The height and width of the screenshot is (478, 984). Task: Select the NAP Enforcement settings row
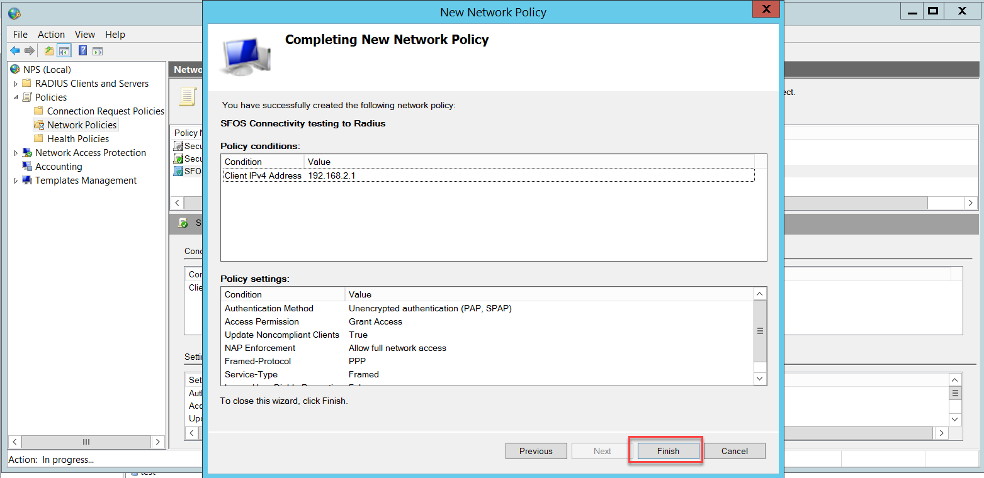pos(487,348)
